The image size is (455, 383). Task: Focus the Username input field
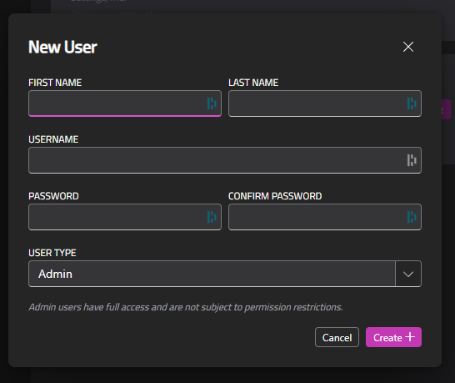(225, 160)
